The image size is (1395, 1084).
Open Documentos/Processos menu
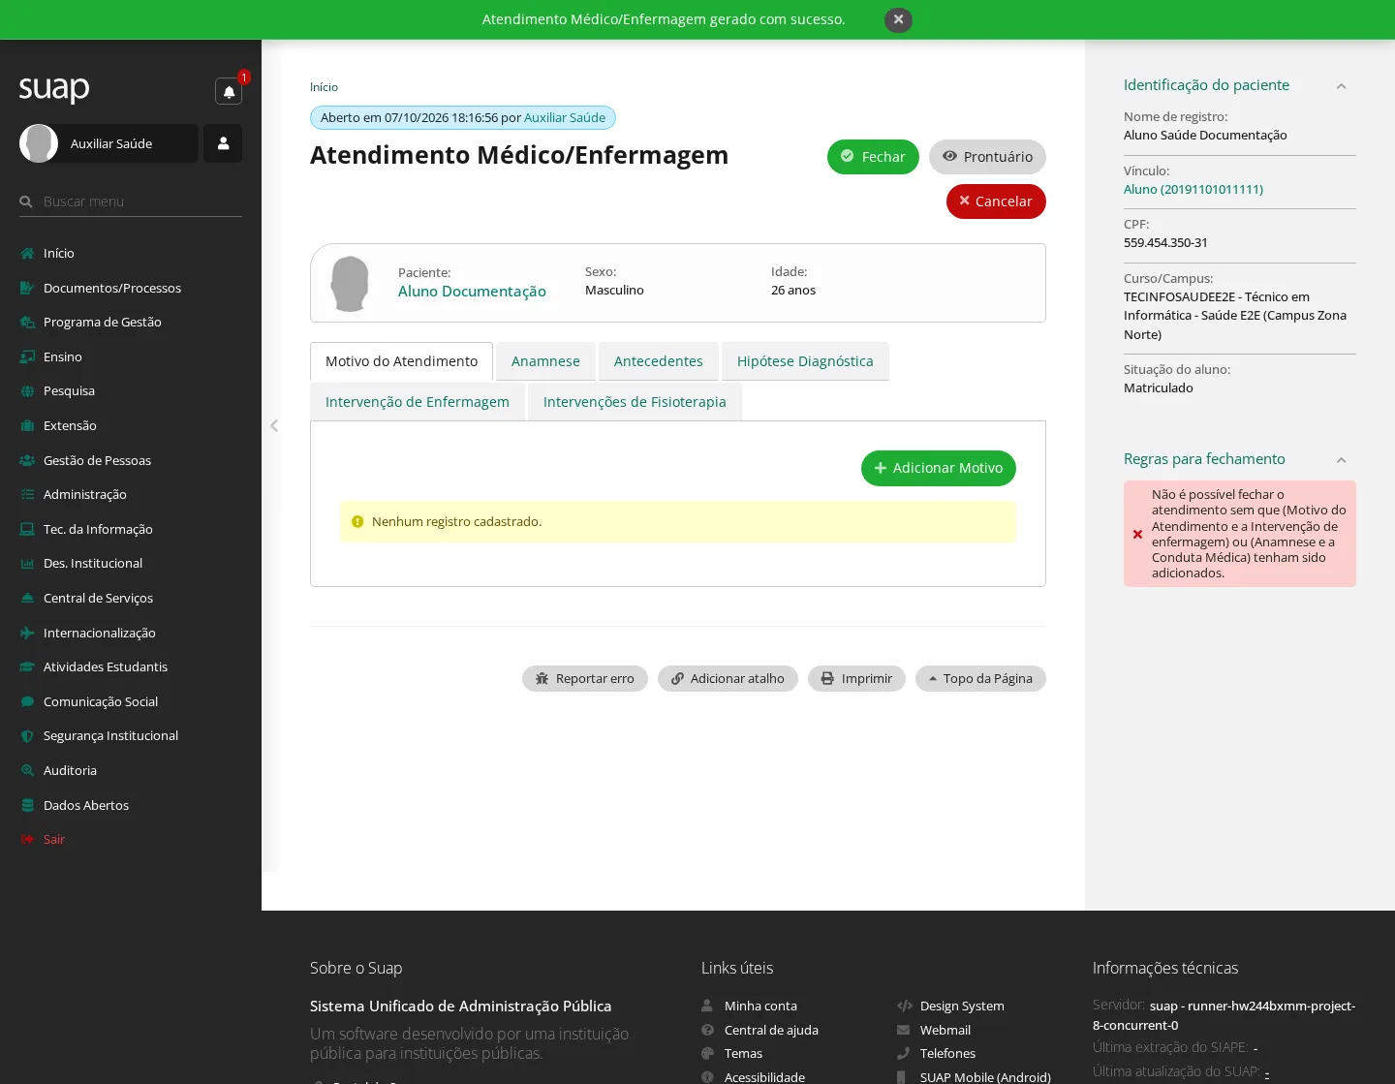coord(112,288)
